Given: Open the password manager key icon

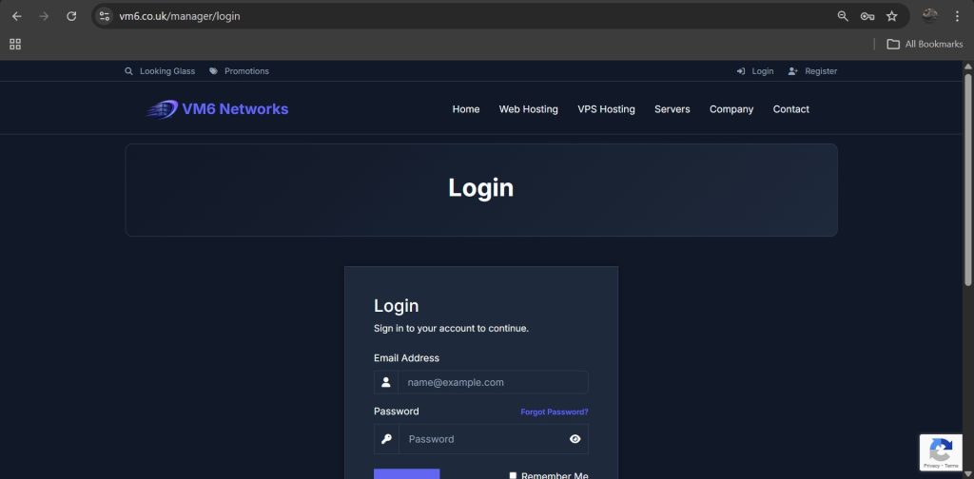Looking at the screenshot, I should pos(867,16).
